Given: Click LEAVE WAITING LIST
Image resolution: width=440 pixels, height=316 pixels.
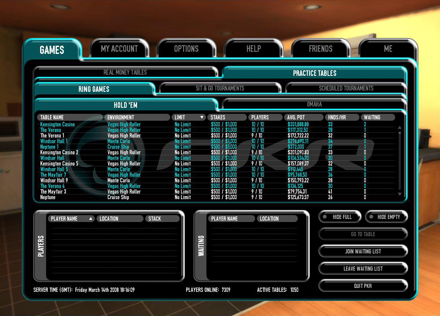Looking at the screenshot, I should click(363, 269).
